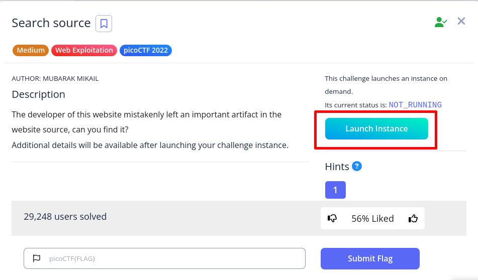Viewport: 478px width, 280px height.
Task: Click the NOT_RUNNING status text
Action: pyautogui.click(x=415, y=105)
